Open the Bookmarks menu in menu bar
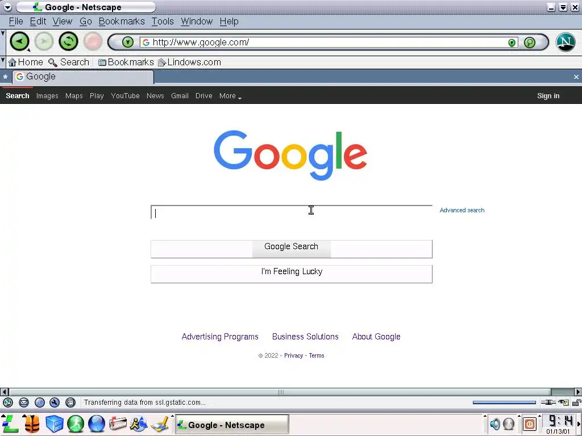This screenshot has width=582, height=436. [x=122, y=22]
